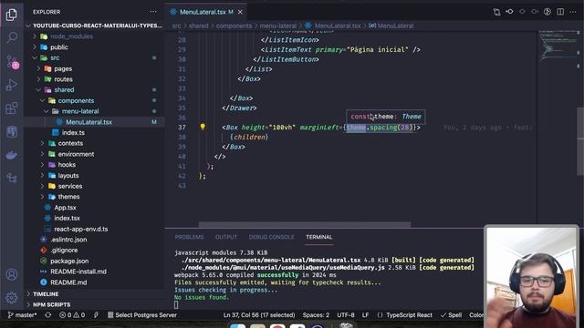Open Run and Debug view
The image size is (584, 328).
(12, 85)
